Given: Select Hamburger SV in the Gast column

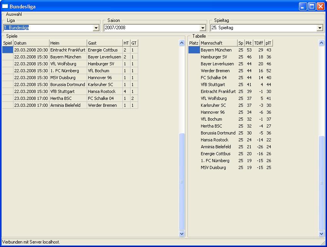Looking at the screenshot, I should [105, 64].
